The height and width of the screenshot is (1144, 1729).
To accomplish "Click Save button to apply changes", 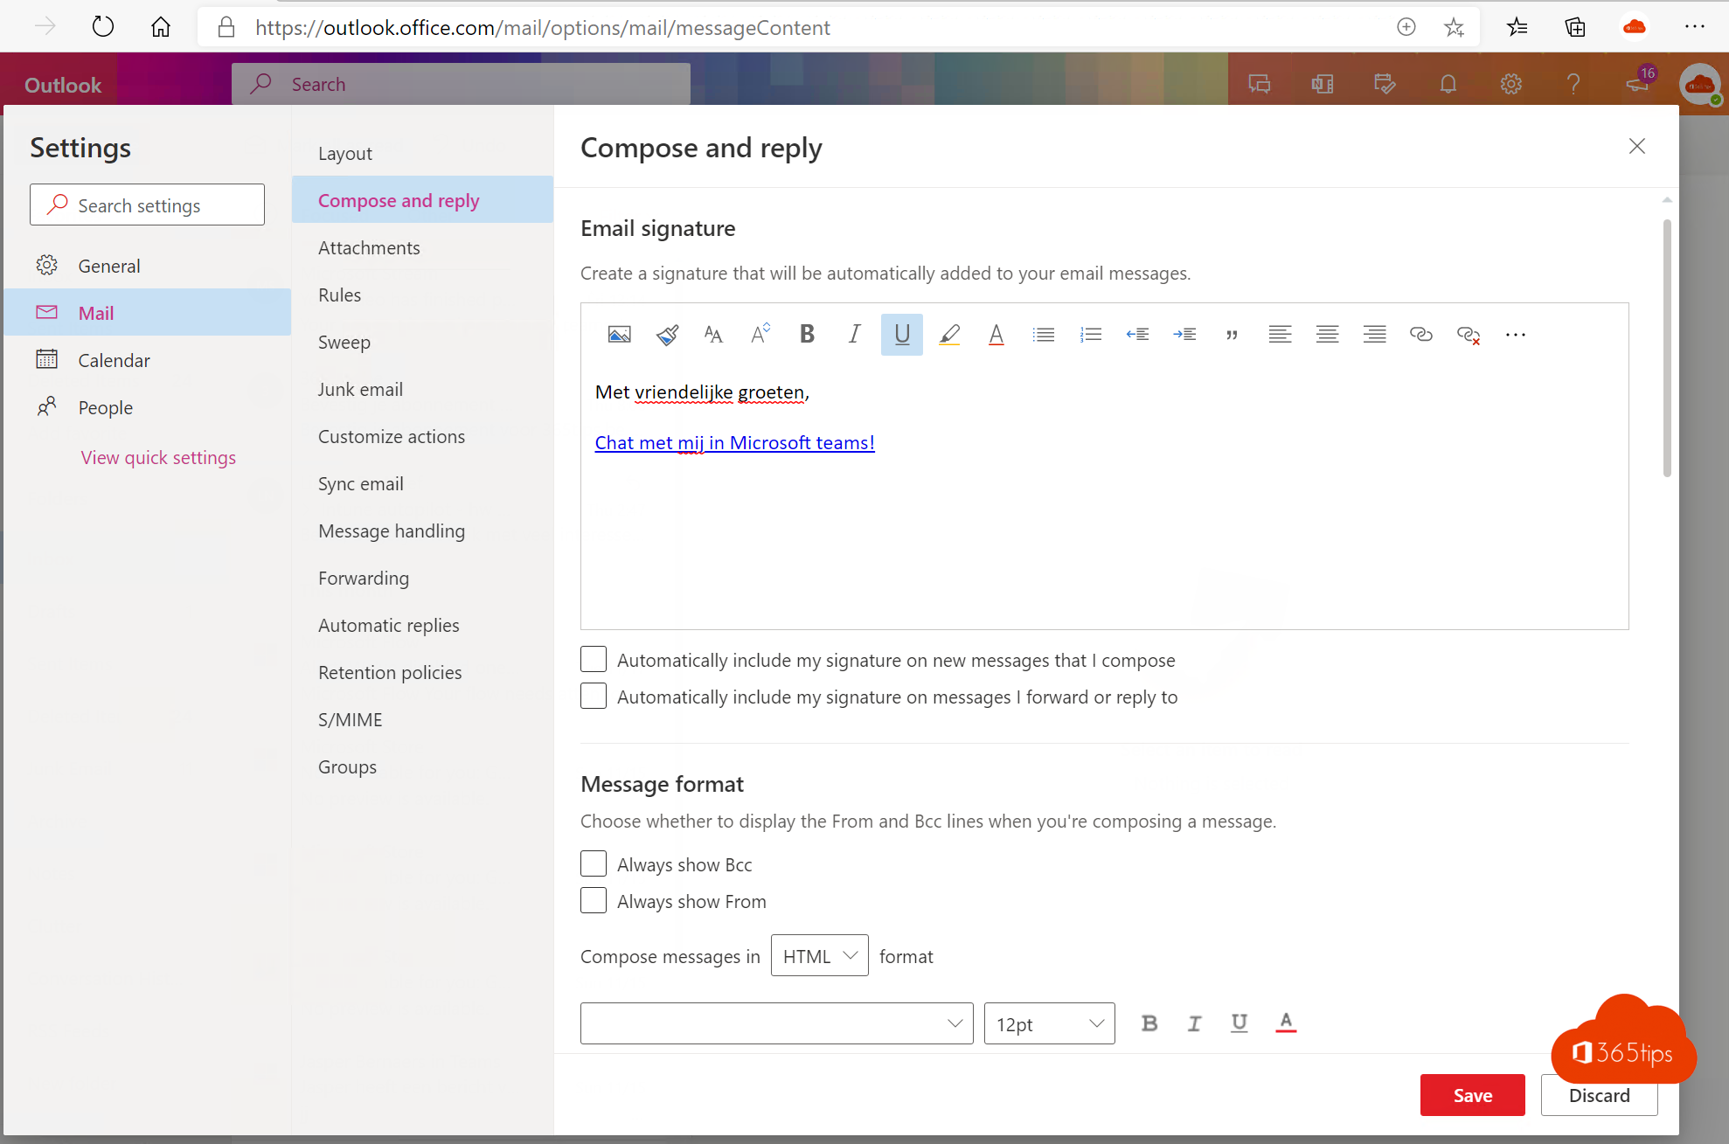I will click(1472, 1095).
